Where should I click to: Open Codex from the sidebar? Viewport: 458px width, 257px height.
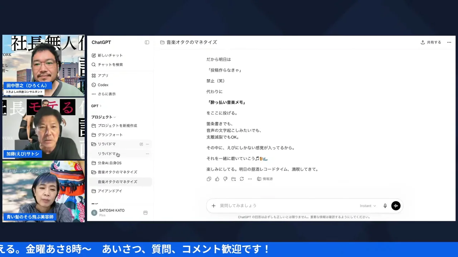tap(100, 85)
